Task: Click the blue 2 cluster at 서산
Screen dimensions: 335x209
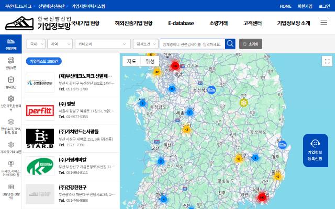Action: 142,104
